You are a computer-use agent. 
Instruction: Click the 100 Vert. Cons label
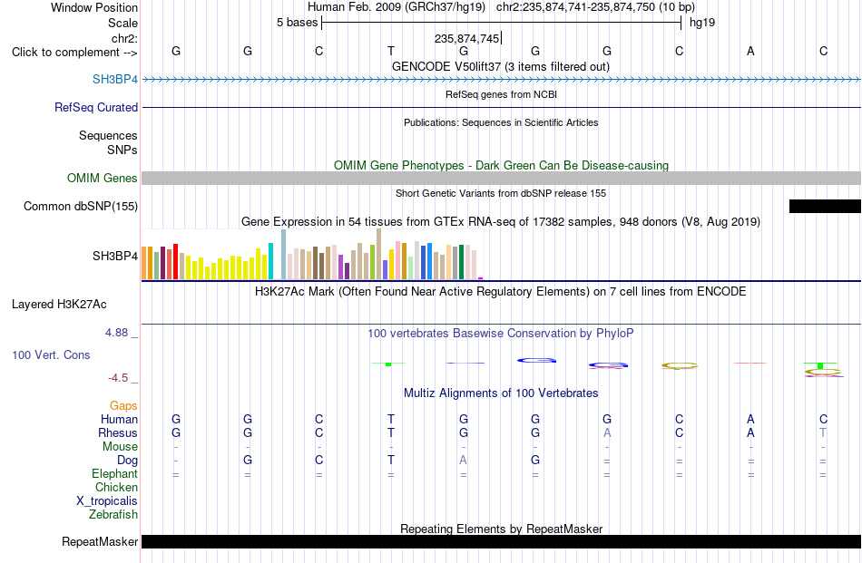coord(51,354)
